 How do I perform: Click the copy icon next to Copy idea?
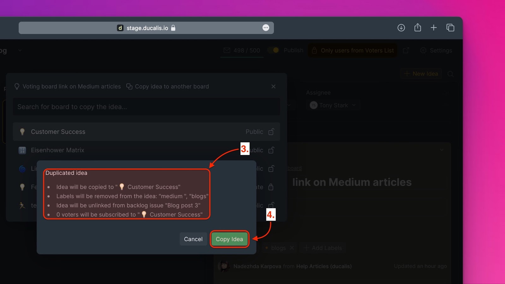[129, 86]
